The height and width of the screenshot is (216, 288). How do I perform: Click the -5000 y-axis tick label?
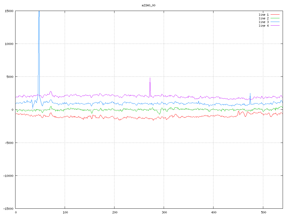(9, 143)
